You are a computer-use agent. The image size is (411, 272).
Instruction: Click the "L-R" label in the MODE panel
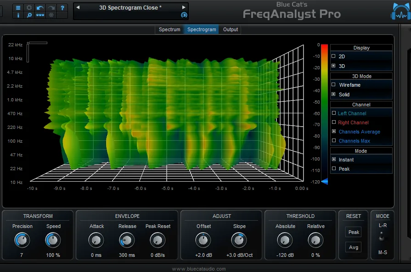coord(383,225)
